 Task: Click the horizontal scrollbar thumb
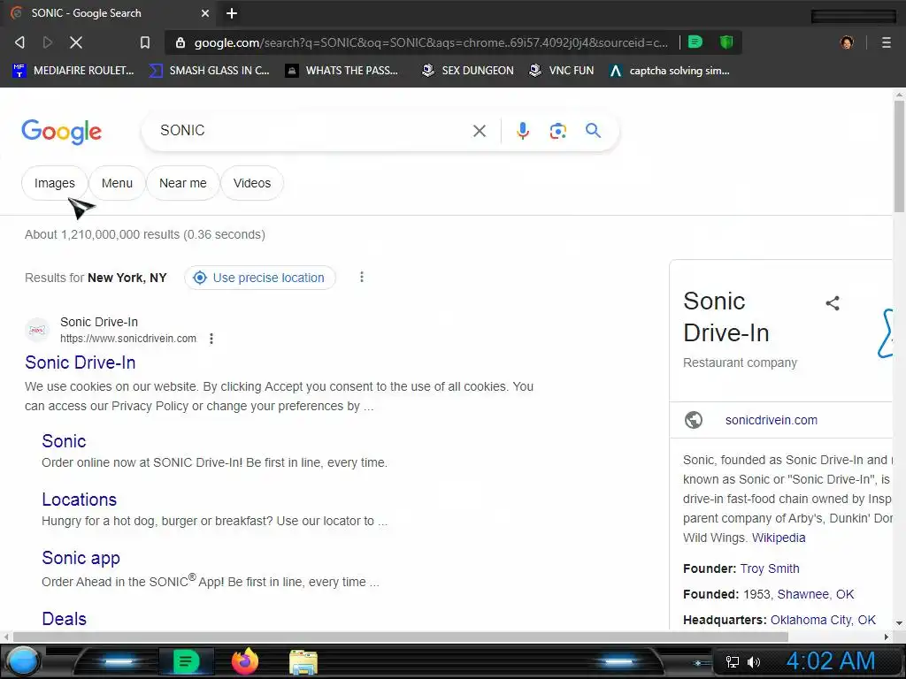(401, 637)
